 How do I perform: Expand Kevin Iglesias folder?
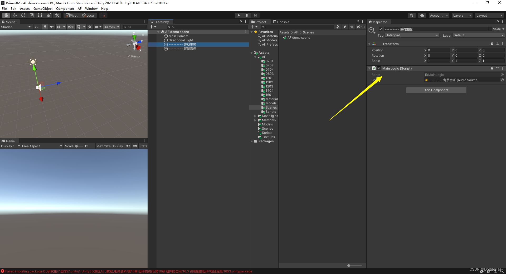[x=255, y=116]
